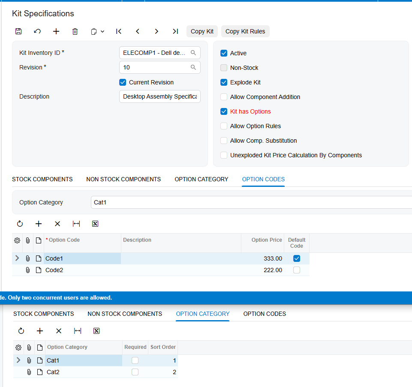Toggle the Default Code checkbox for Code1
412x387 pixels.
(x=297, y=258)
